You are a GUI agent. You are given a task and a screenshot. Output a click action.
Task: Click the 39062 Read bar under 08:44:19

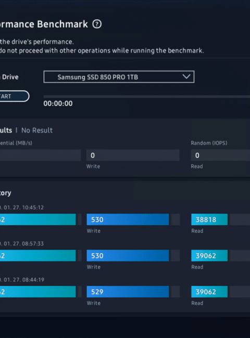click(209, 292)
